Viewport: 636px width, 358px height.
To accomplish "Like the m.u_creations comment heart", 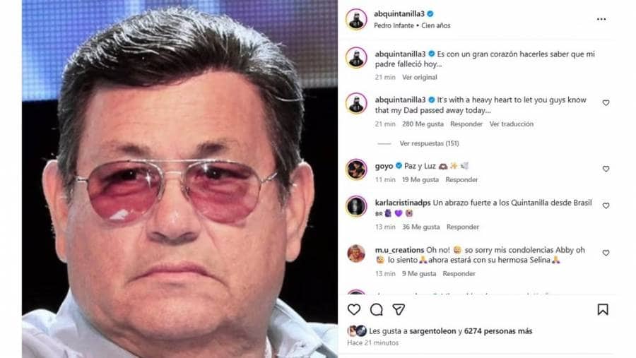I will pyautogui.click(x=606, y=253).
